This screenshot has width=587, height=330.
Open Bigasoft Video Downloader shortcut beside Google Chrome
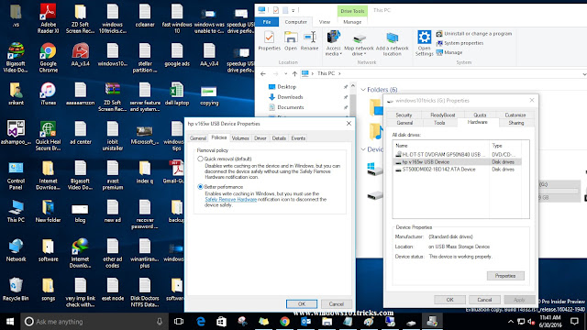tap(16, 57)
